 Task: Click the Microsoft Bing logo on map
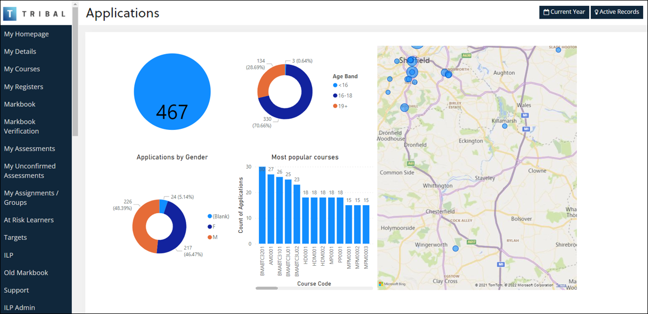392,284
